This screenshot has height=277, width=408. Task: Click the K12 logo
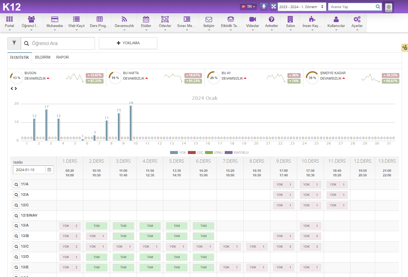[x=12, y=7]
